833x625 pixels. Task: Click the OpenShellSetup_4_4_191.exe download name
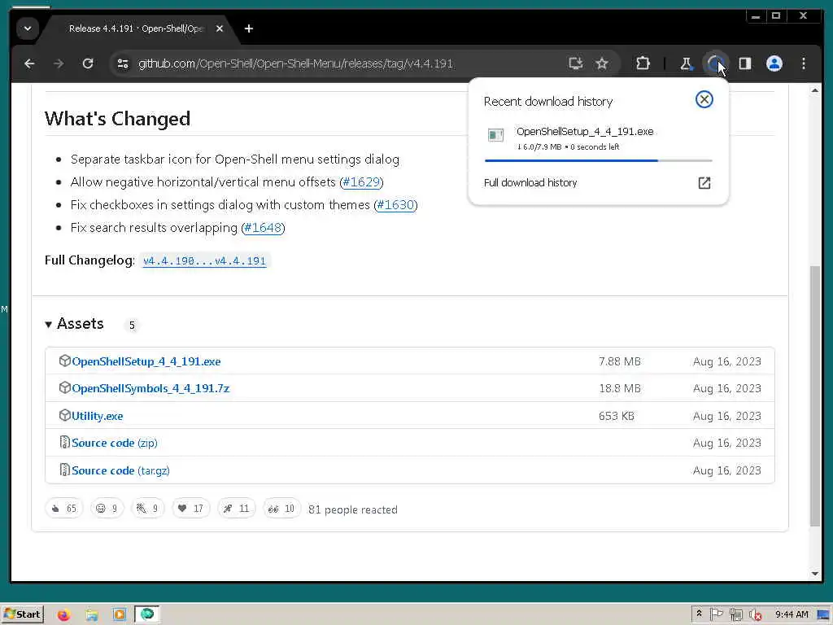pos(585,131)
